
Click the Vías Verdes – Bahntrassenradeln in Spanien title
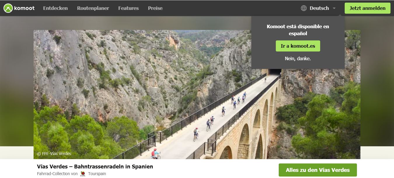tap(95, 167)
